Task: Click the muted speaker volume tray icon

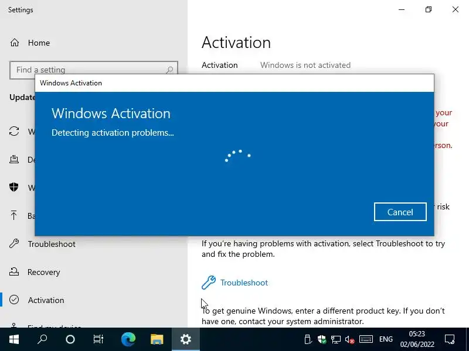Action: pyautogui.click(x=349, y=340)
